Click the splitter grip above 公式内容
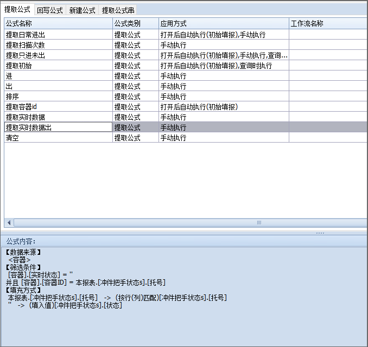 coord(320,233)
